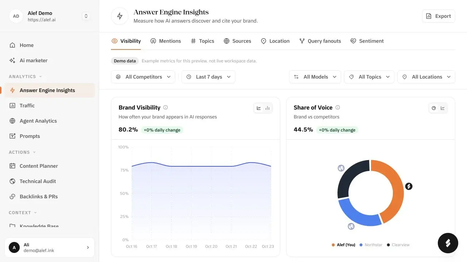Image resolution: width=467 pixels, height=262 pixels.
Task: Collapse the ACTIONS section
Action: (22, 152)
